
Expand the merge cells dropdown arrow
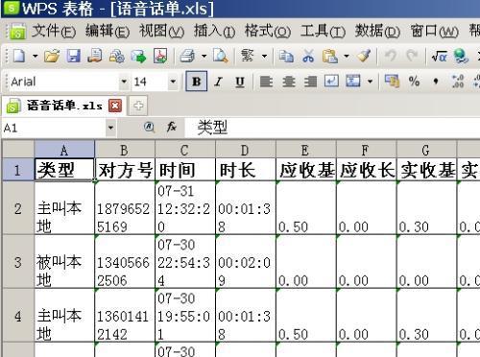pyautogui.click(x=370, y=82)
